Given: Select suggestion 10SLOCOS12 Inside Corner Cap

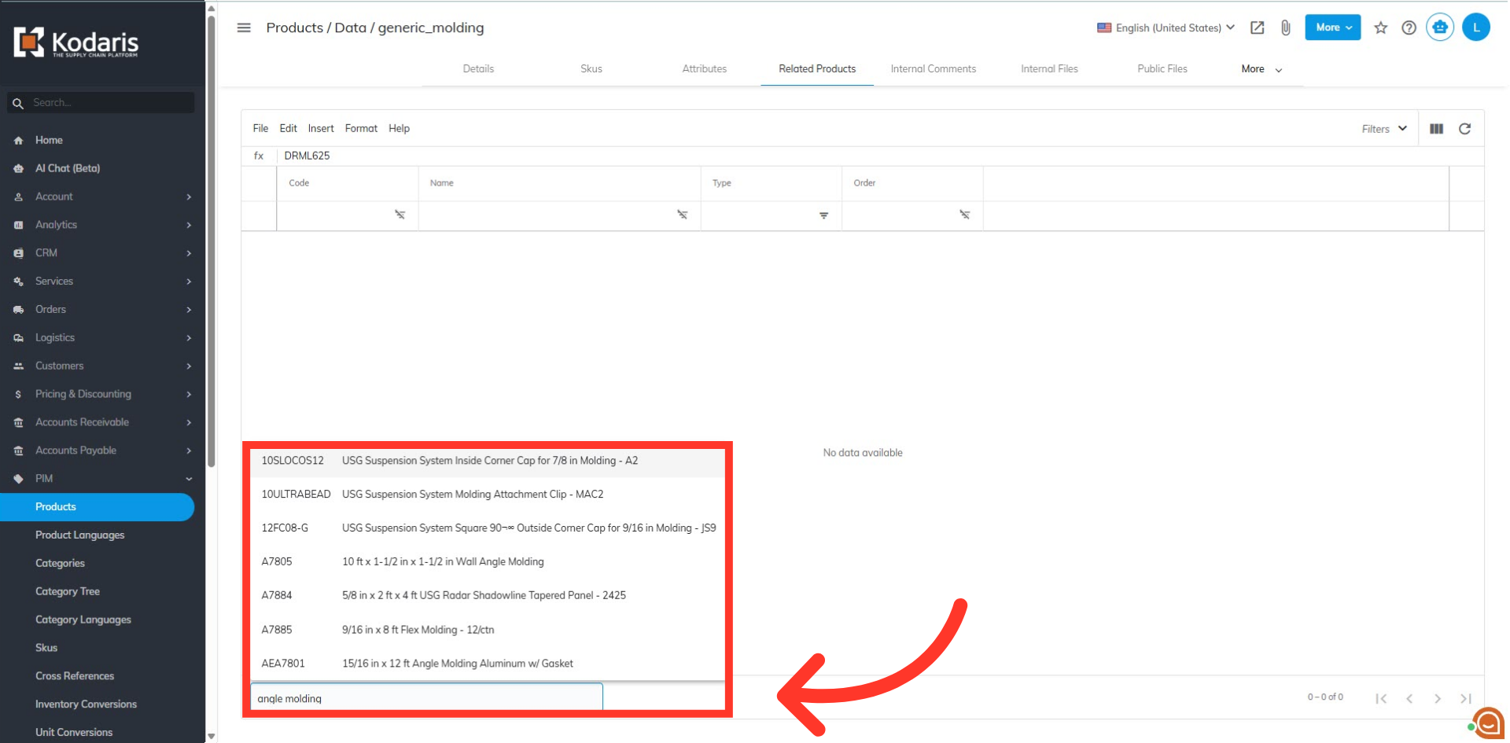Looking at the screenshot, I should coord(488,461).
